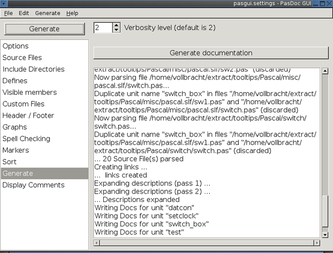Open the window menu icon in title bar
The height and width of the screenshot is (253, 333).
pos(4,3)
